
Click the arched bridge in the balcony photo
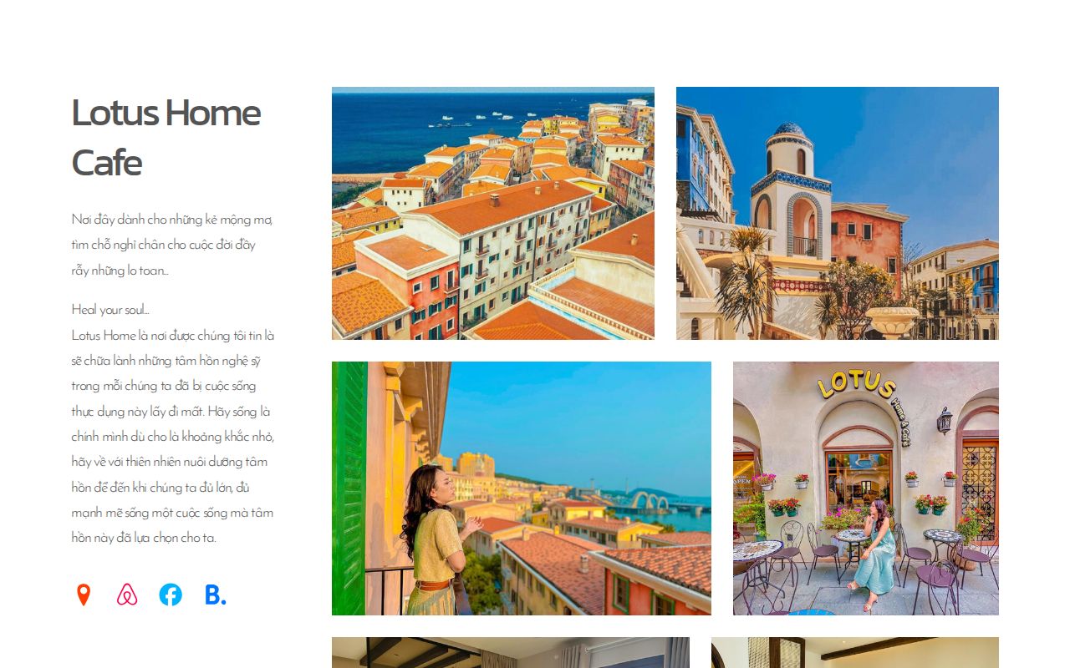(650, 501)
